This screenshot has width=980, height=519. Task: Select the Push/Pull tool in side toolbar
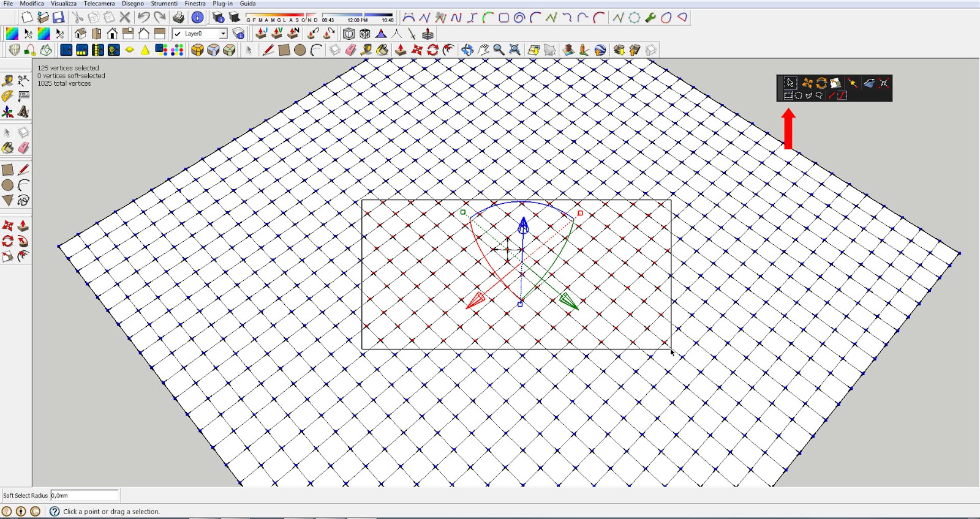coord(23,226)
